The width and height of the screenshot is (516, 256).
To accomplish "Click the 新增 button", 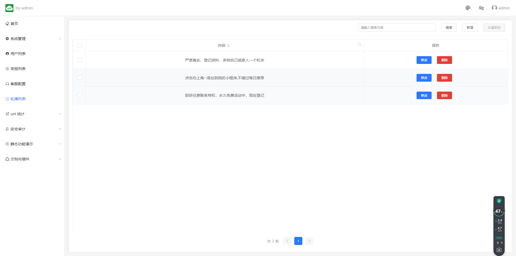I will tap(470, 27).
